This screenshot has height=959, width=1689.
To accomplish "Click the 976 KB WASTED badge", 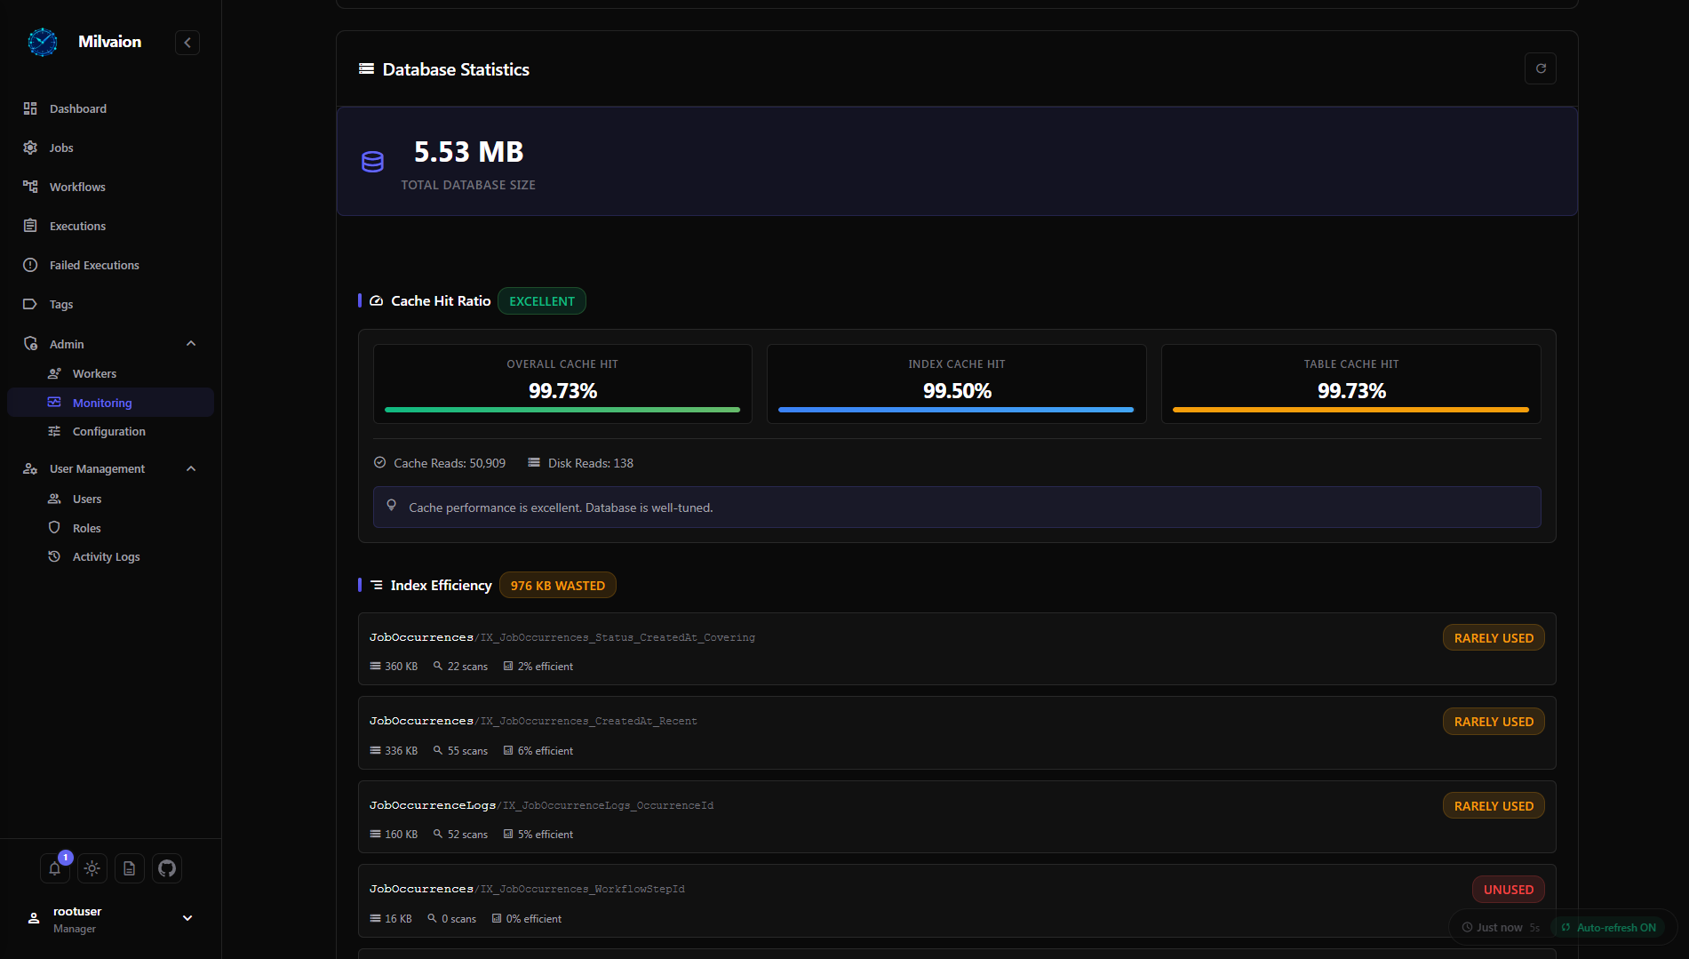I will 557,586.
